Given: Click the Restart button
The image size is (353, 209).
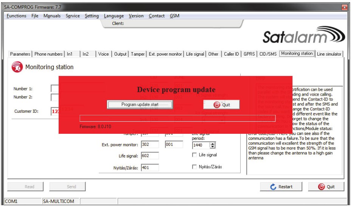Looking at the screenshot, I should pyautogui.click(x=281, y=186).
